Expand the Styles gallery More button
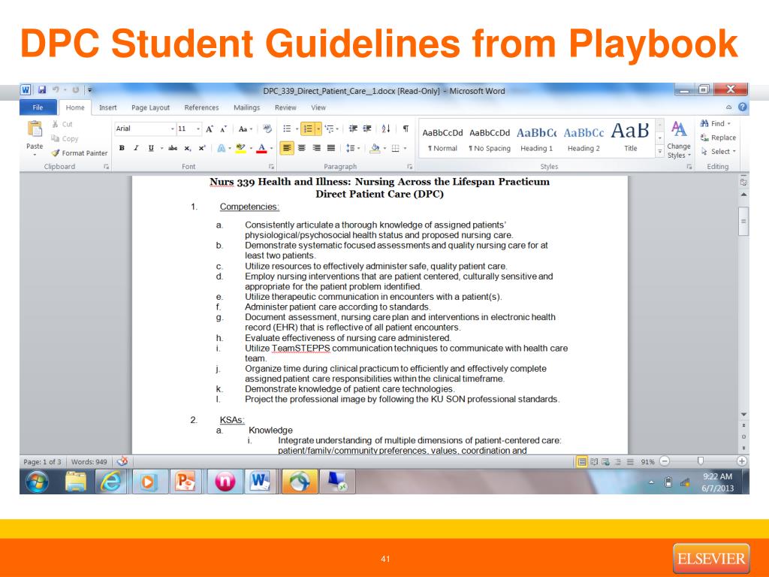 [660, 153]
